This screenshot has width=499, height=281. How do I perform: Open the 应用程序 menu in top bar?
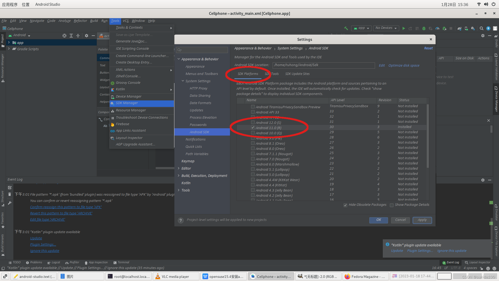pos(10,4)
